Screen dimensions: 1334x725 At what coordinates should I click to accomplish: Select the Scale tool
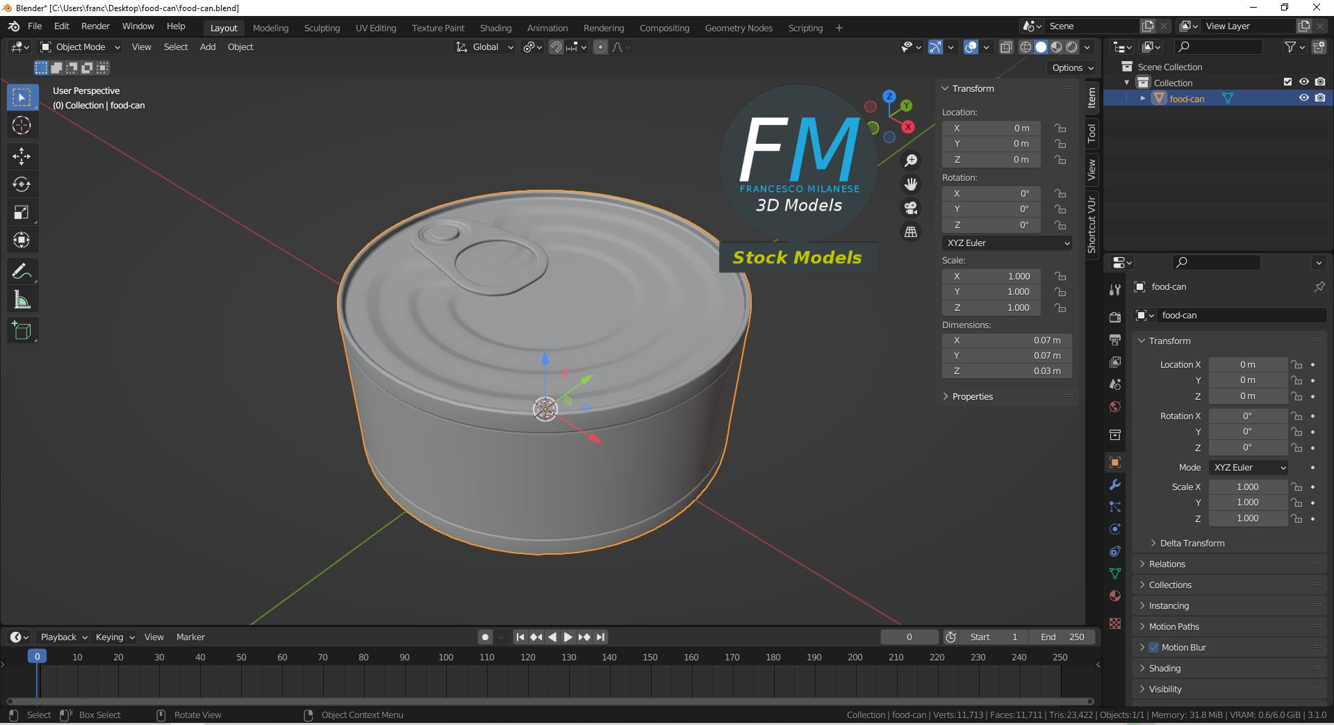[x=22, y=213]
